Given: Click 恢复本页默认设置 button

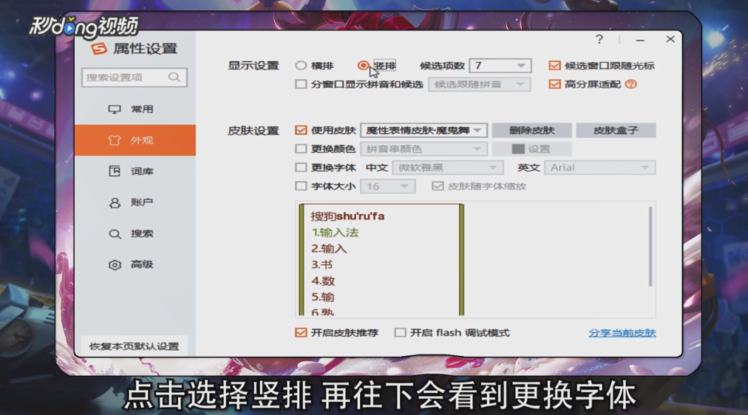Looking at the screenshot, I should [x=134, y=346].
